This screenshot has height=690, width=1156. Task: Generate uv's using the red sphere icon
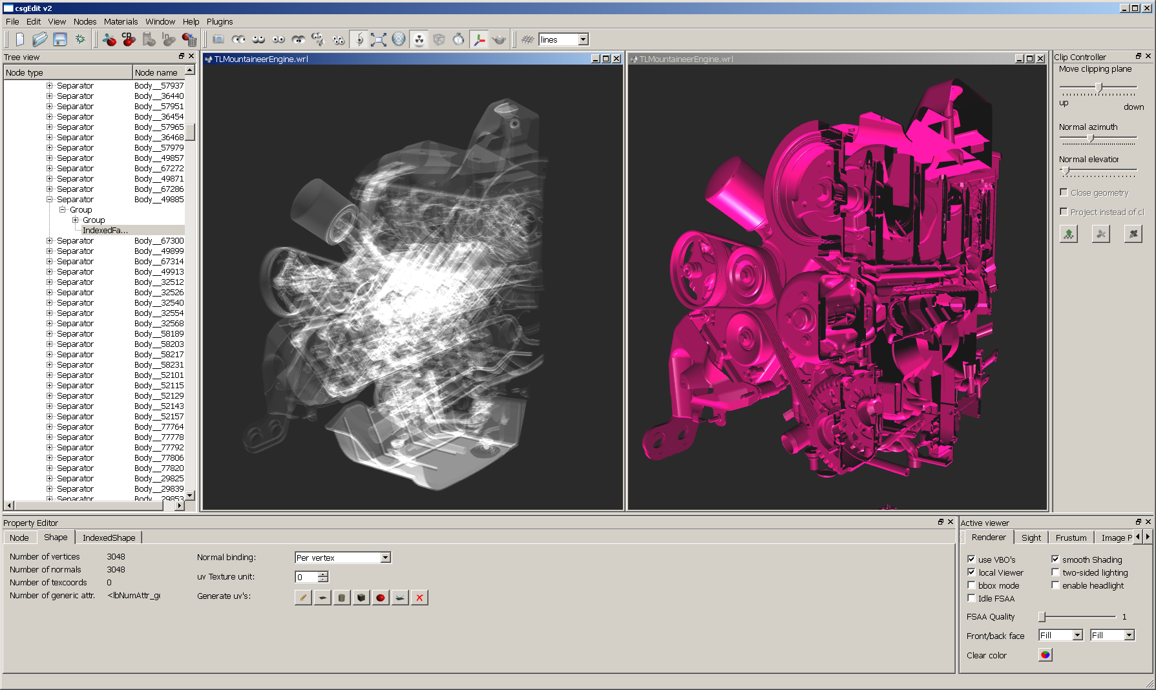tap(381, 598)
